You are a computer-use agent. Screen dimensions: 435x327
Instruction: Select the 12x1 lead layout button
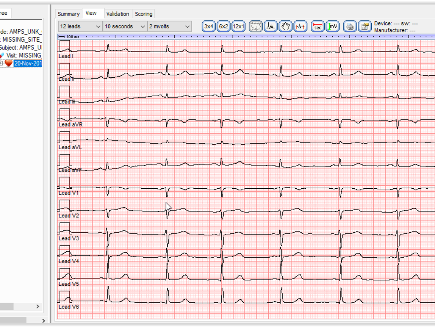[x=238, y=27]
